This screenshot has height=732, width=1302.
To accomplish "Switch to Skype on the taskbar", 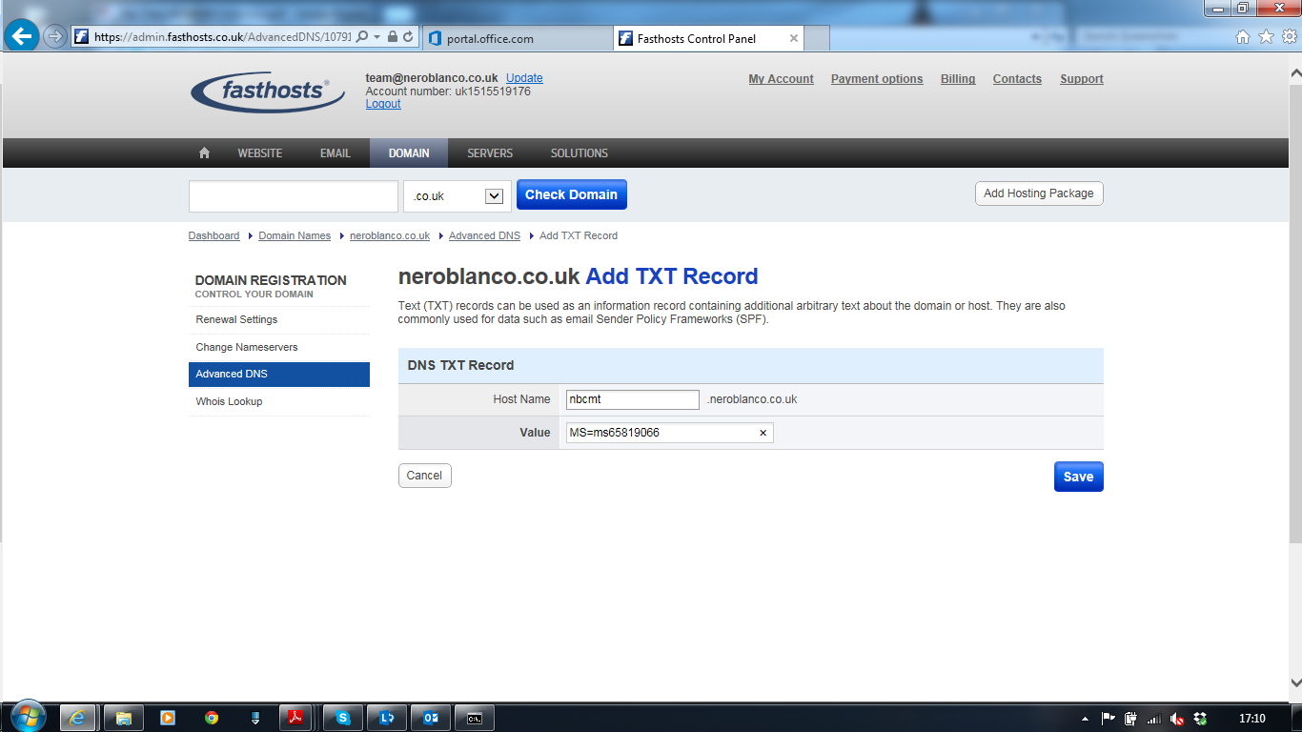I will coord(343,718).
